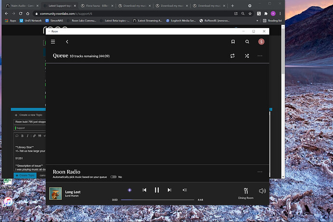Open Support category dropdown in forum
Viewport: 333px width, 222px height.
(x=30, y=128)
